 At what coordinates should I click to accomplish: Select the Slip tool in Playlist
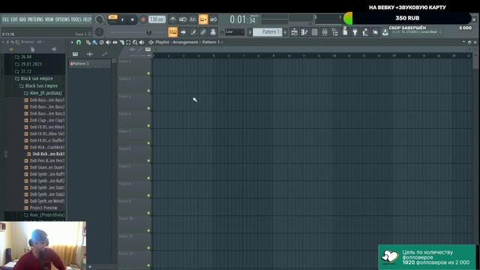pos(115,42)
